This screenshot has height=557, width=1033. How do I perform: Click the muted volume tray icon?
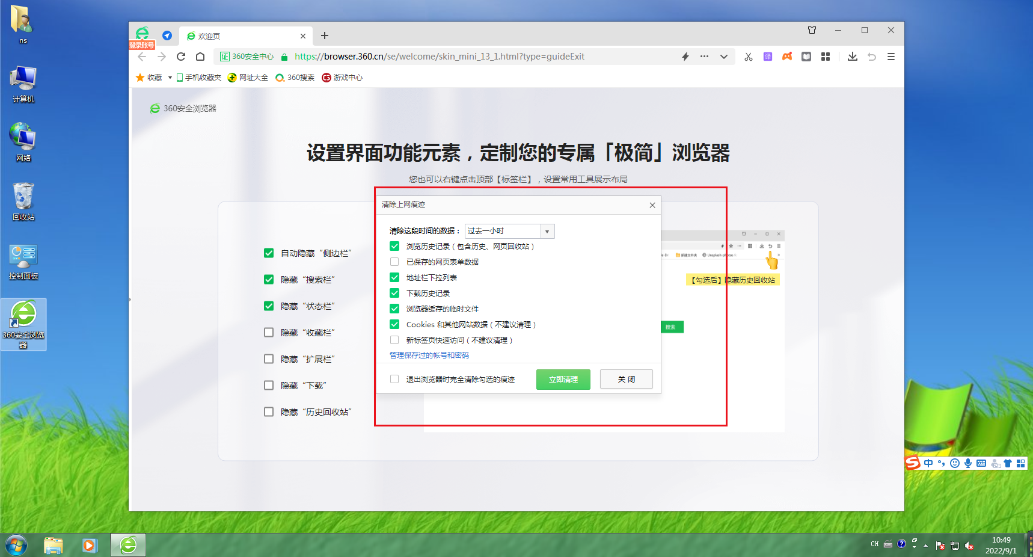click(969, 546)
